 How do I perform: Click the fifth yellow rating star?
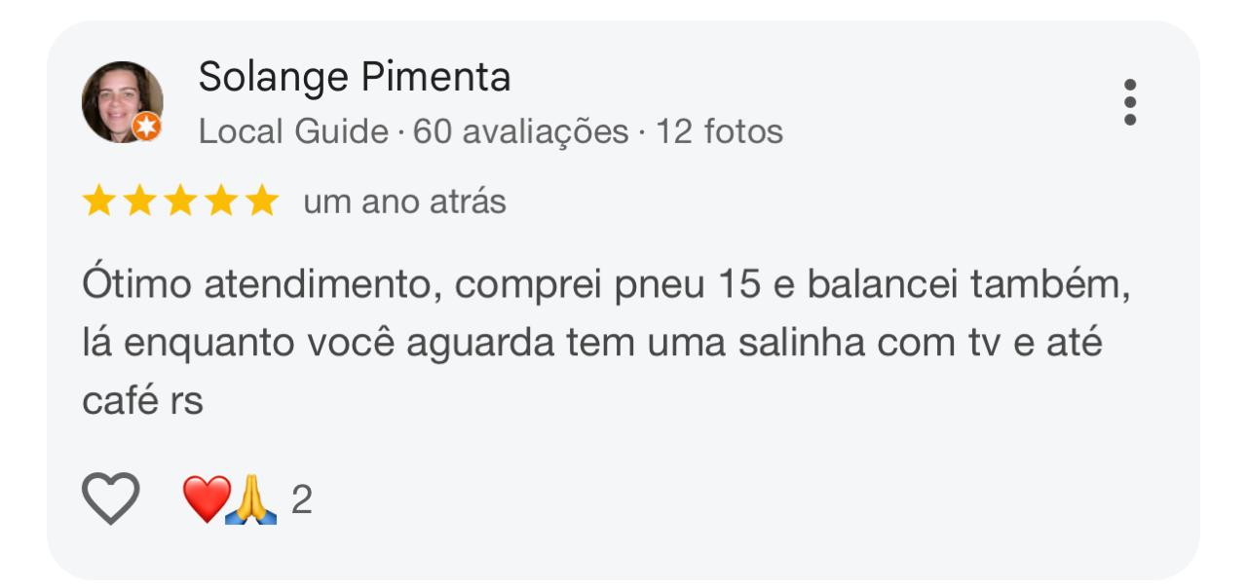261,202
